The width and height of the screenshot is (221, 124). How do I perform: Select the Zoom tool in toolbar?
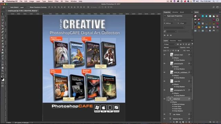click(x=2, y=71)
